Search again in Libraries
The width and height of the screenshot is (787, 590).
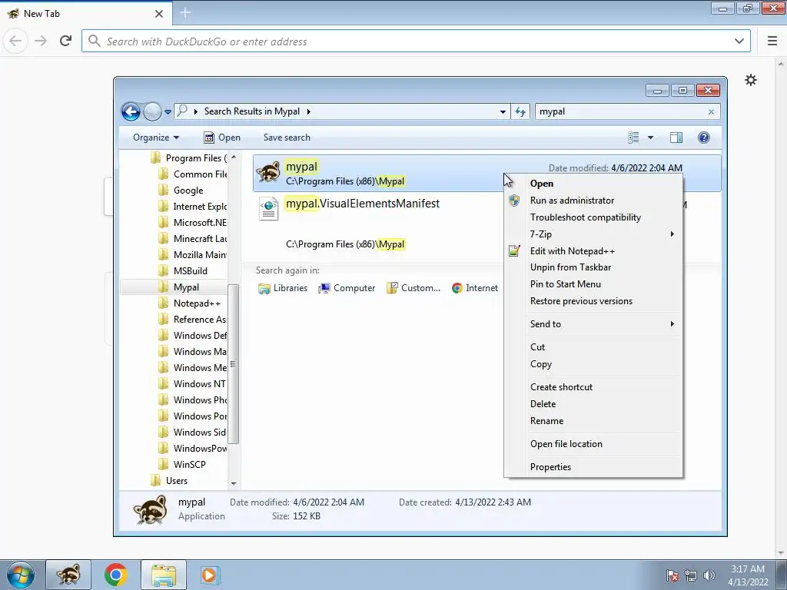[283, 288]
